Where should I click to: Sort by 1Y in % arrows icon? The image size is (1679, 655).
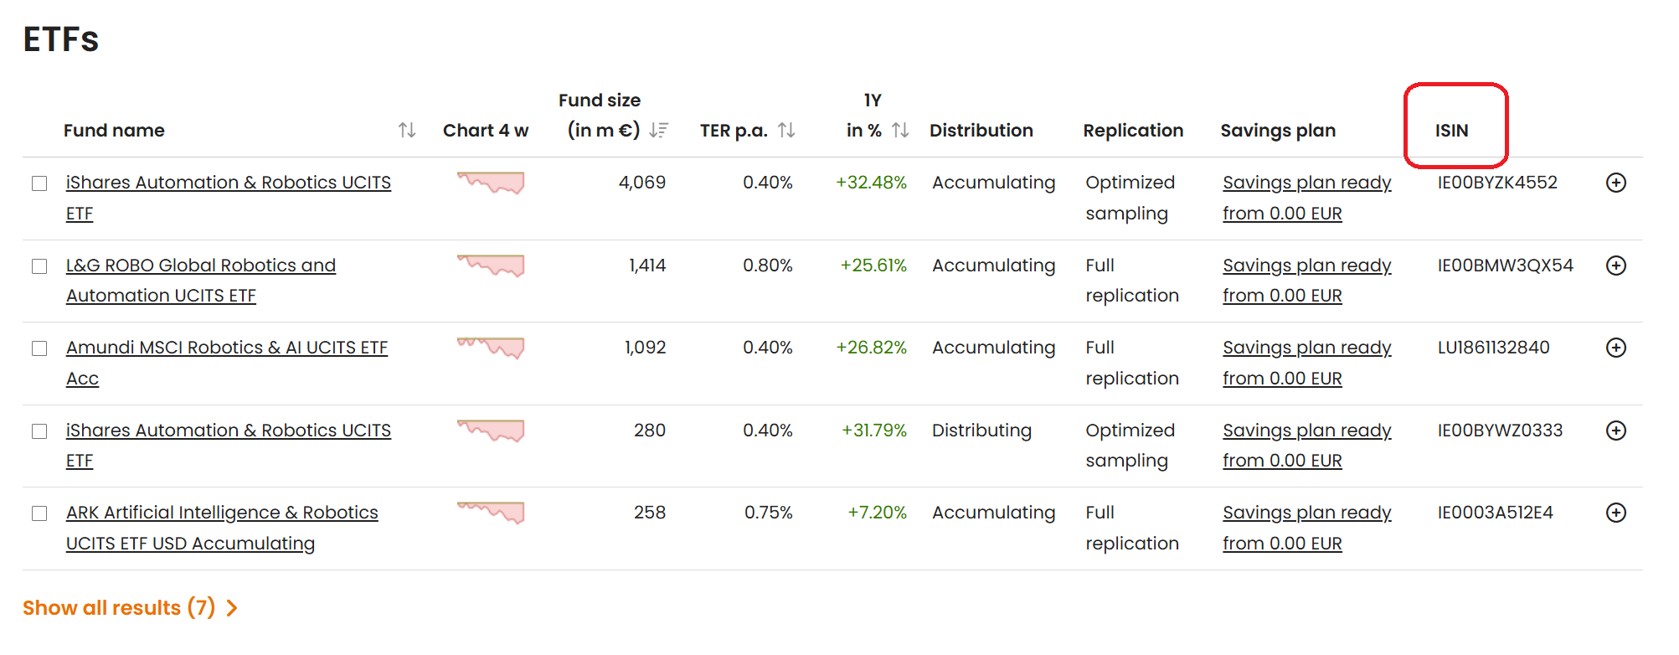[900, 130]
